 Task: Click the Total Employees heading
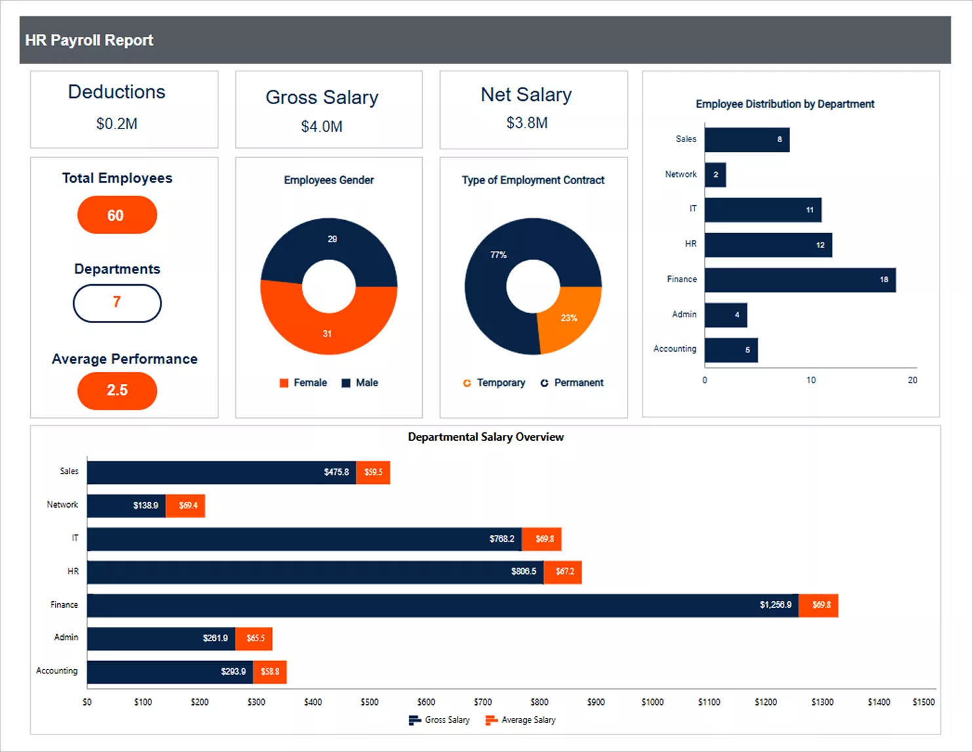117,178
